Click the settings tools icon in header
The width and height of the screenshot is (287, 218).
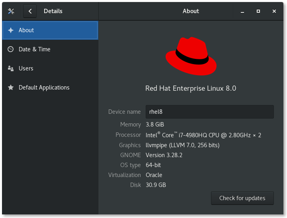[11, 11]
